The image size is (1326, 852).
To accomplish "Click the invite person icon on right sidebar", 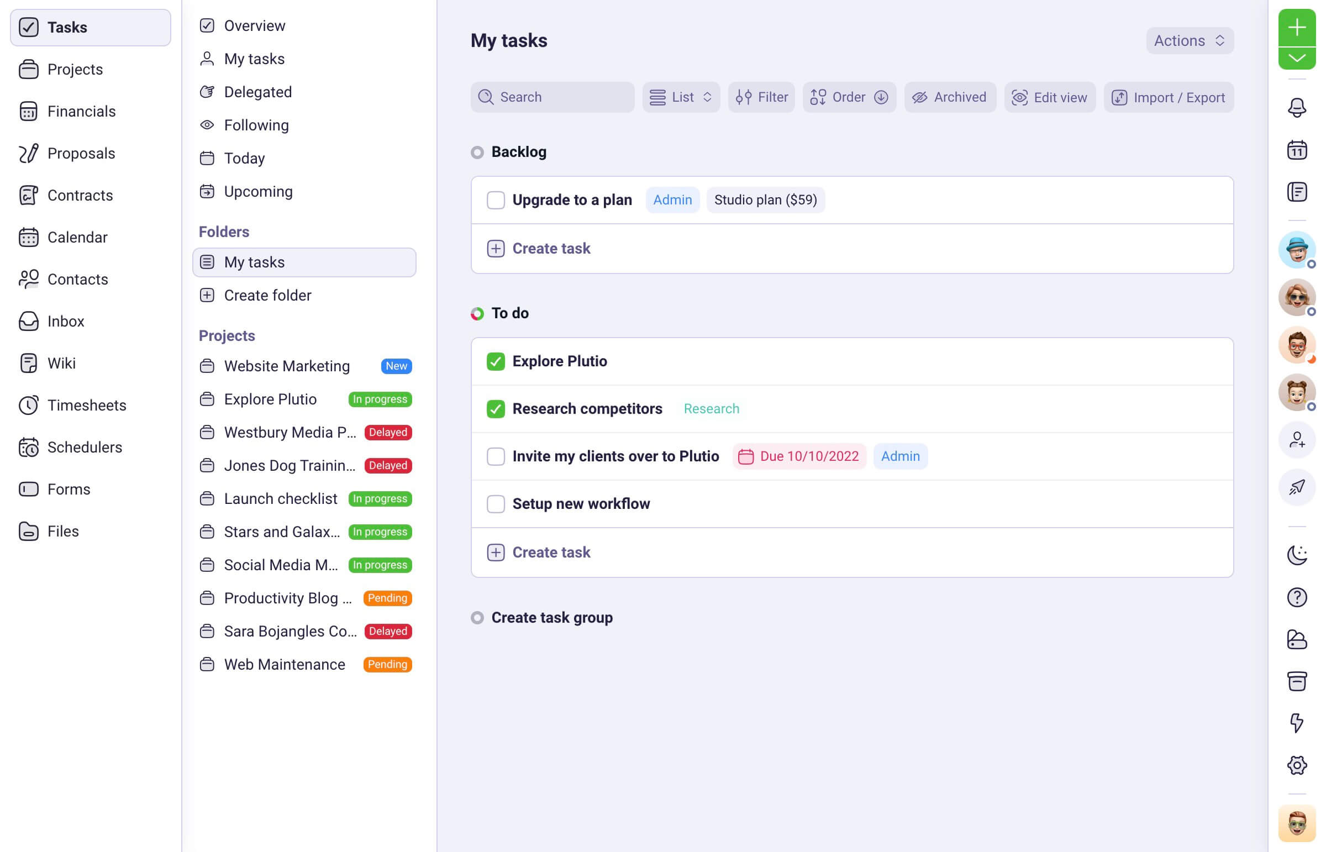I will tap(1297, 440).
